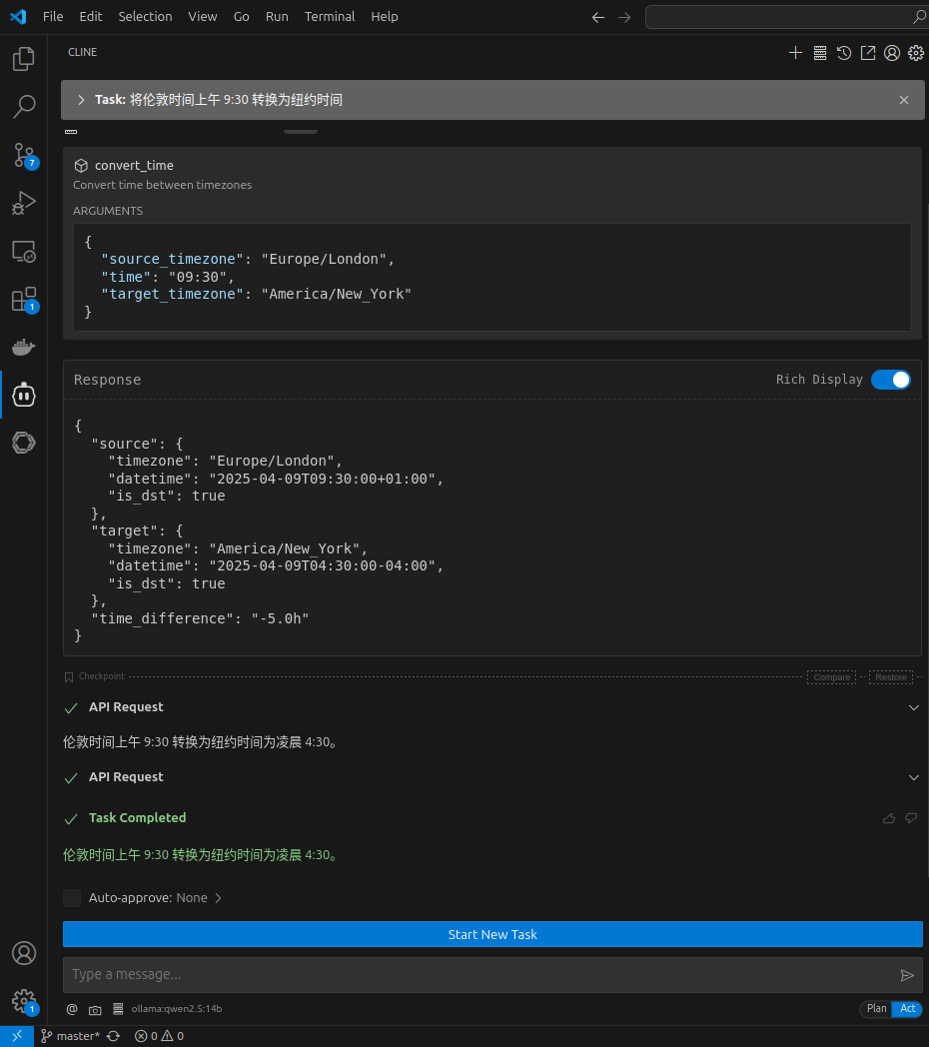The image size is (929, 1047).
Task: Open Cline in an editor pop-out
Action: 867,53
